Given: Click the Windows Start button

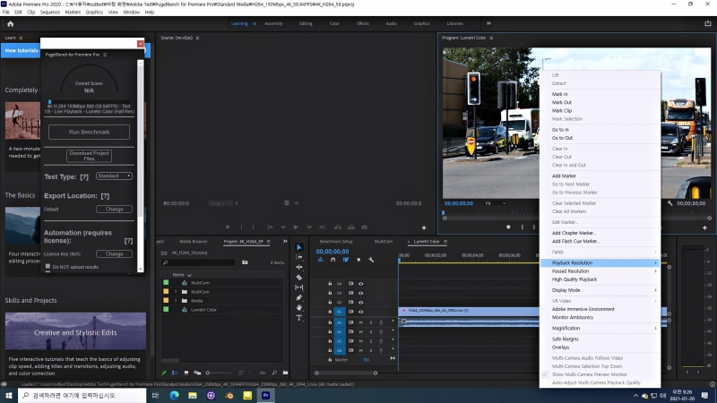Looking at the screenshot, I should pos(9,396).
